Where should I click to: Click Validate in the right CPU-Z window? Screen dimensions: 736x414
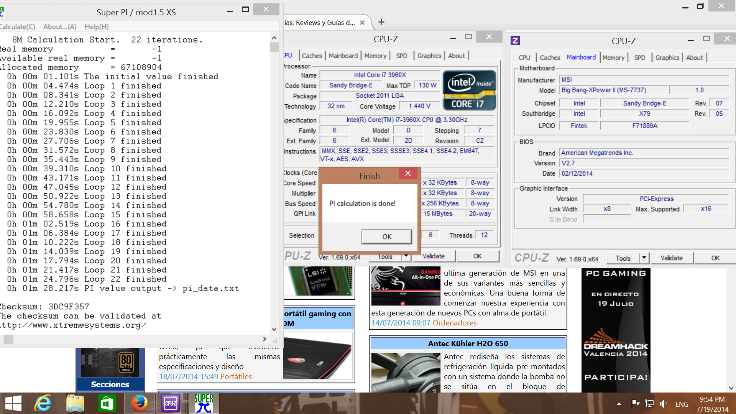pos(671,258)
